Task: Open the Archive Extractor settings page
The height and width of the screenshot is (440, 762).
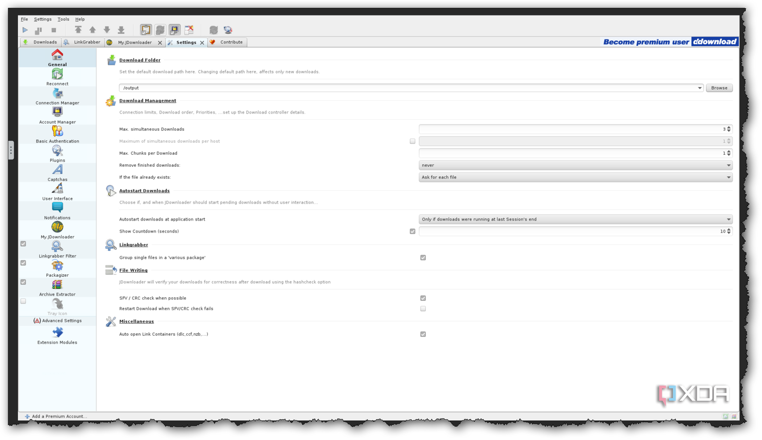Action: coord(57,288)
